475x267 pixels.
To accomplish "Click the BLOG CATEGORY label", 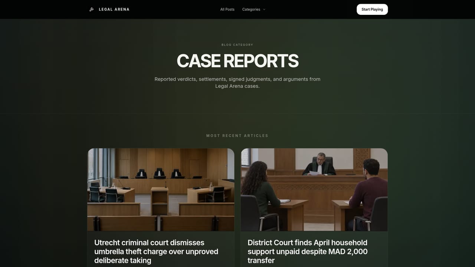I will tap(237, 45).
